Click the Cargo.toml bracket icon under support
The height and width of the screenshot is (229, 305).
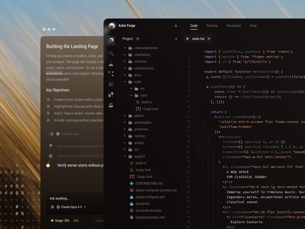[132, 176]
